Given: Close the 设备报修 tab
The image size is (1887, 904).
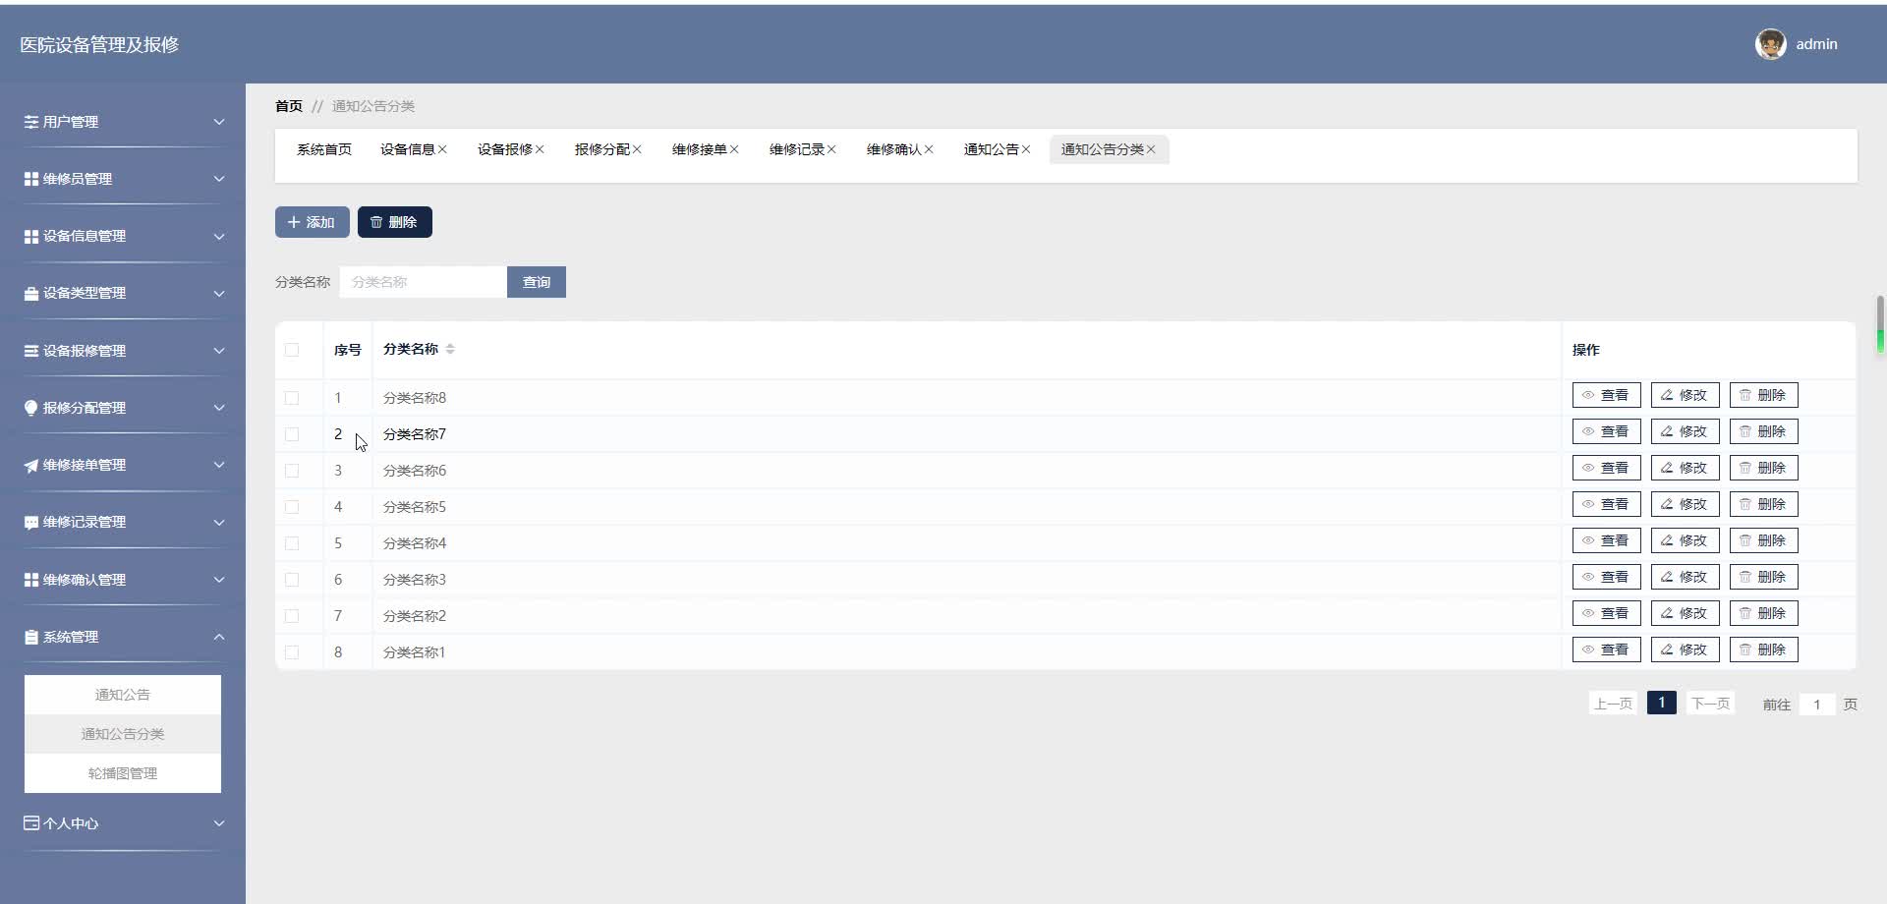Looking at the screenshot, I should coord(540,149).
